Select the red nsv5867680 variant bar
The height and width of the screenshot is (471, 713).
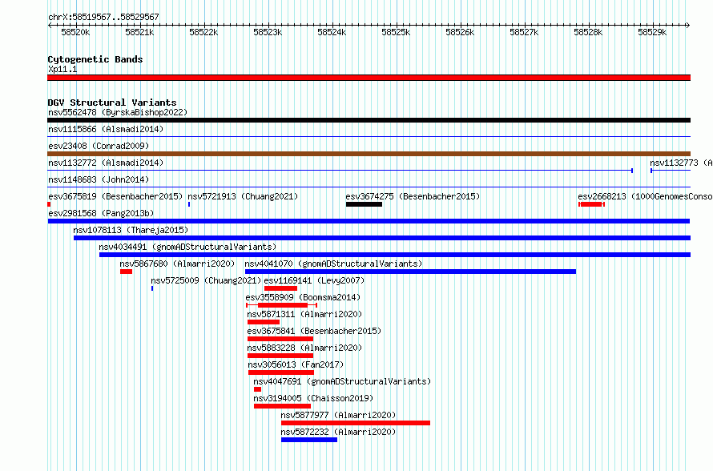click(x=126, y=272)
